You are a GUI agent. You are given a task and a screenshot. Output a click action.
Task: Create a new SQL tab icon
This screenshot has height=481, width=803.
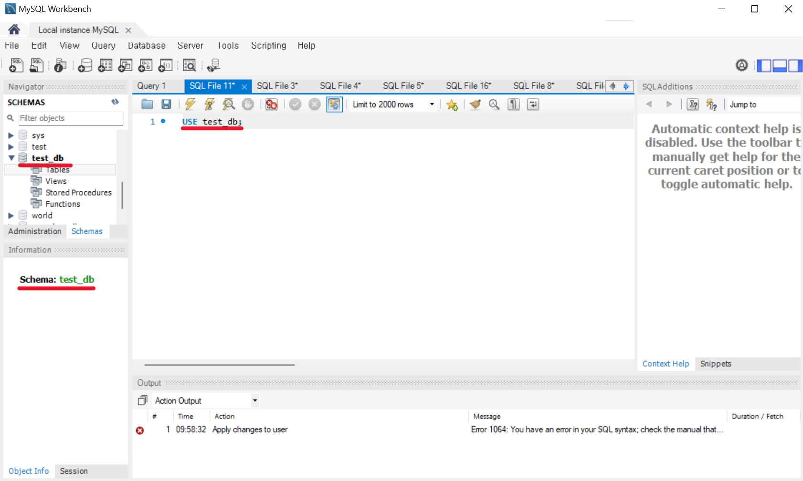coord(16,65)
